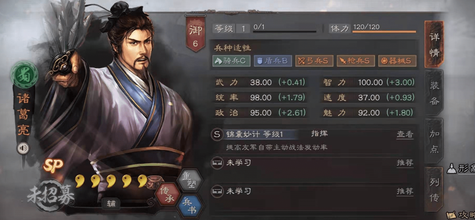This screenshot has width=475, height=220.
Task: Click 推荐 on the first unlearned slot
Action: point(405,163)
